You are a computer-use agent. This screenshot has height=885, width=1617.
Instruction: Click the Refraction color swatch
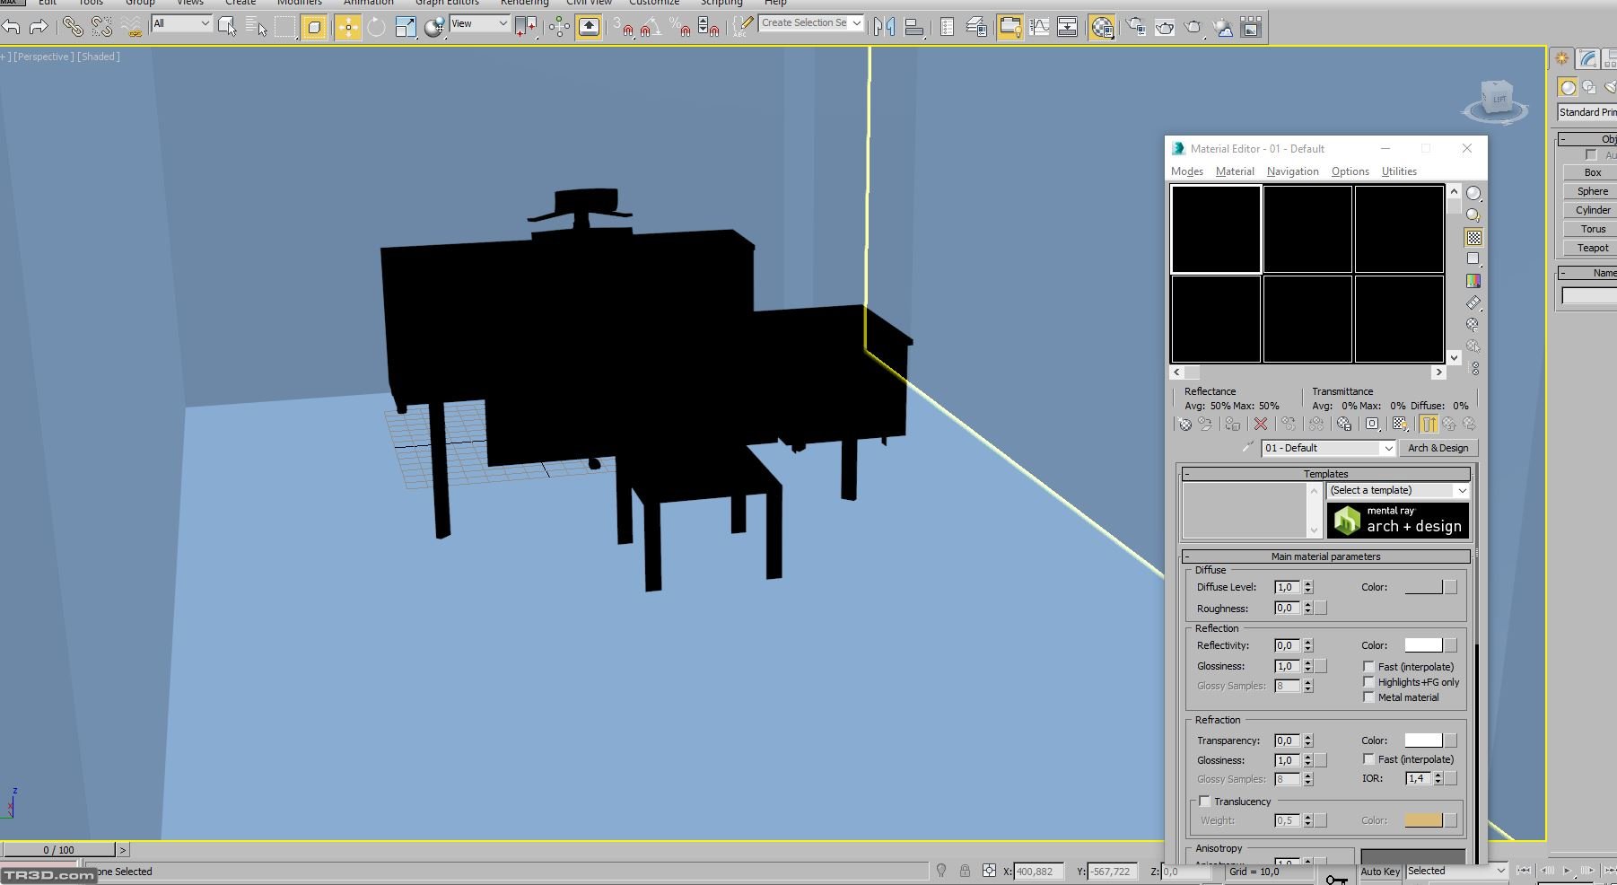[x=1423, y=740]
